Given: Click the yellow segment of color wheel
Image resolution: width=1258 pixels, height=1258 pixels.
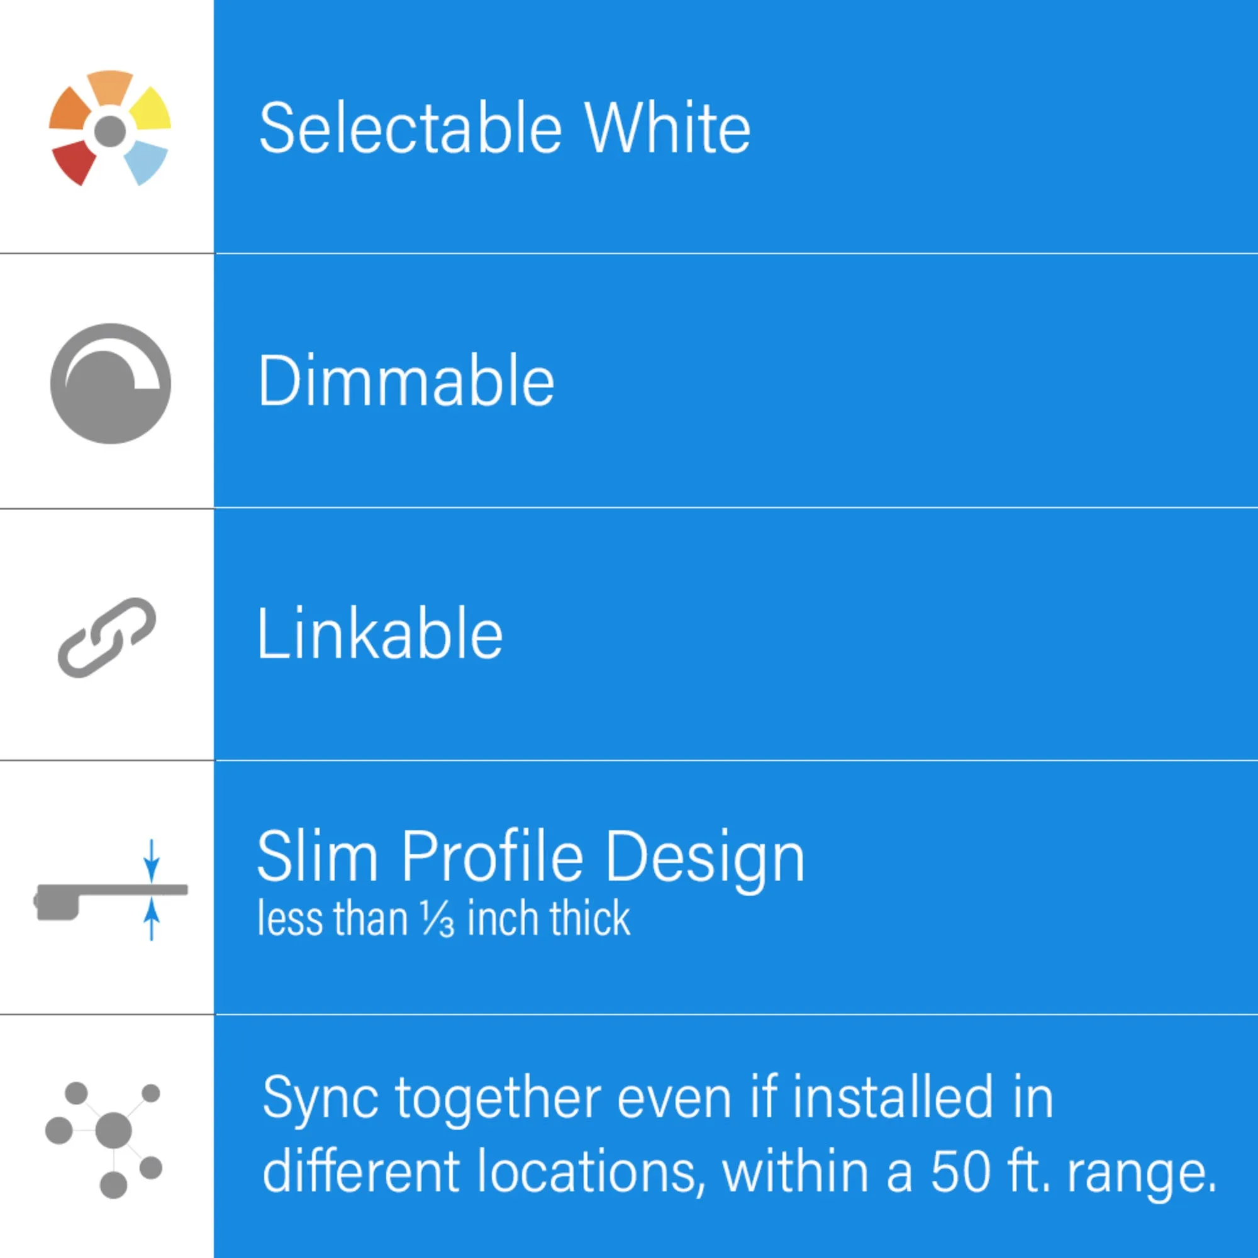Looking at the screenshot, I should [x=151, y=108].
